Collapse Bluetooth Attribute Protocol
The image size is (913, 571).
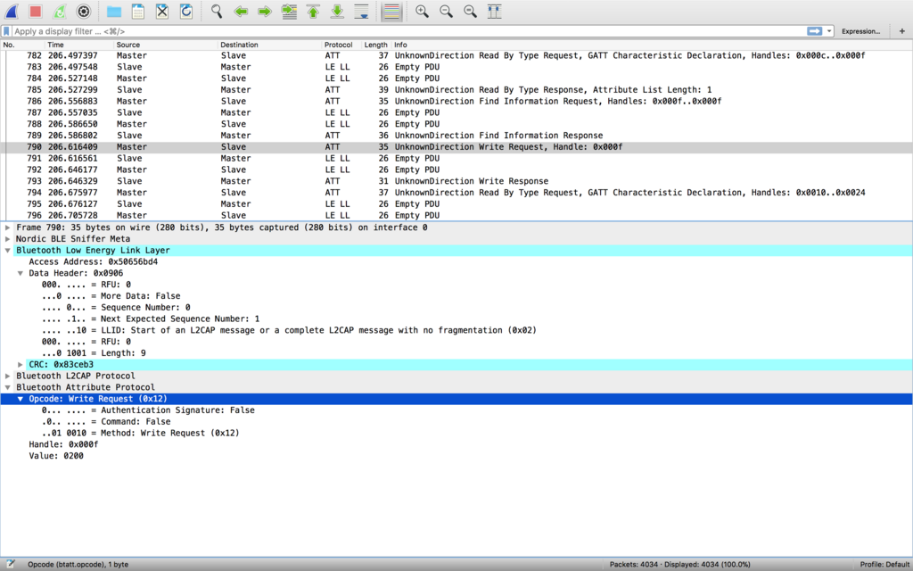(x=7, y=387)
